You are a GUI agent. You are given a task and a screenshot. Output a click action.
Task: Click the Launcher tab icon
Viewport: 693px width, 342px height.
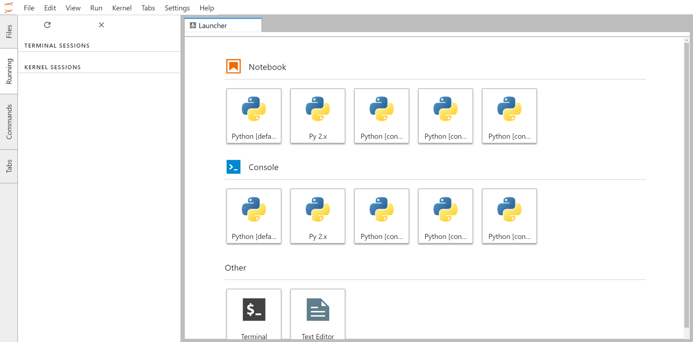[x=193, y=25]
